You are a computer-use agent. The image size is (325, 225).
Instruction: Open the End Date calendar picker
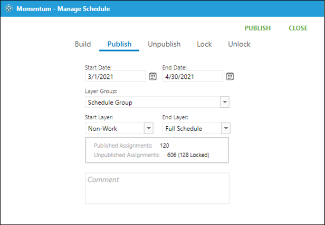(x=230, y=76)
